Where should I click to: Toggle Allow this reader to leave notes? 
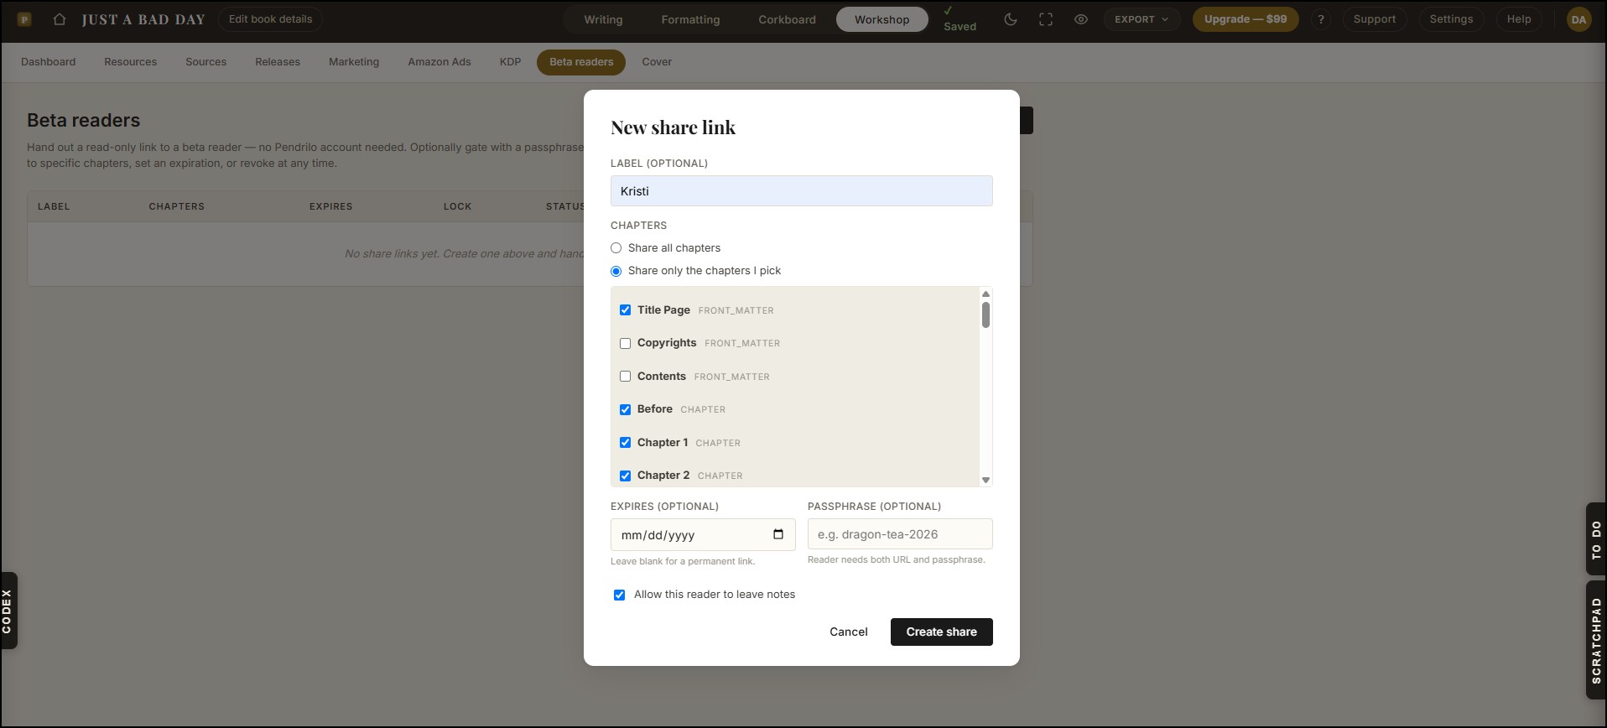pyautogui.click(x=619, y=595)
